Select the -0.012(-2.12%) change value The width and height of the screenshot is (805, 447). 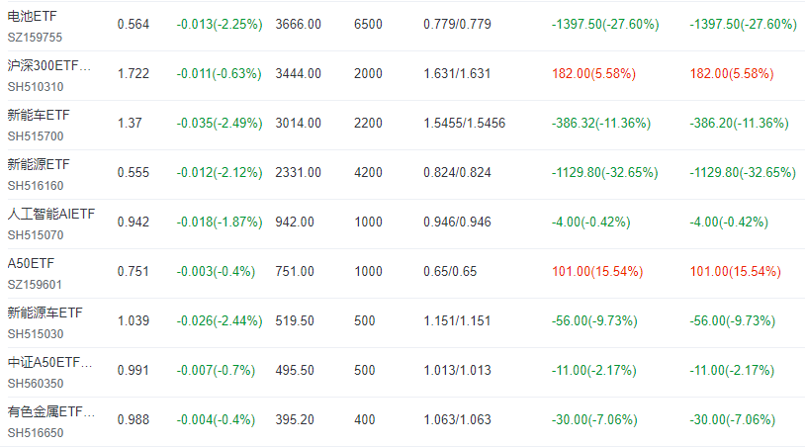[x=220, y=172]
